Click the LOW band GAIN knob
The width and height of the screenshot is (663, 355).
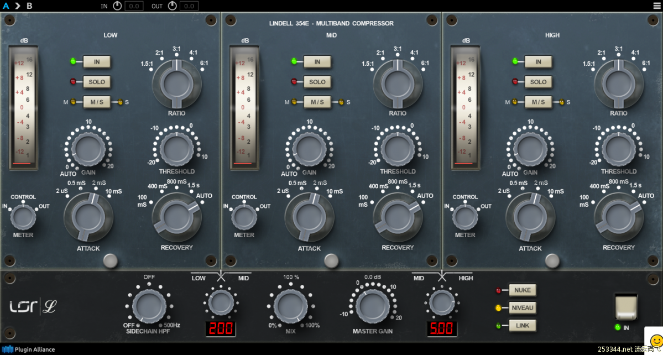88,148
